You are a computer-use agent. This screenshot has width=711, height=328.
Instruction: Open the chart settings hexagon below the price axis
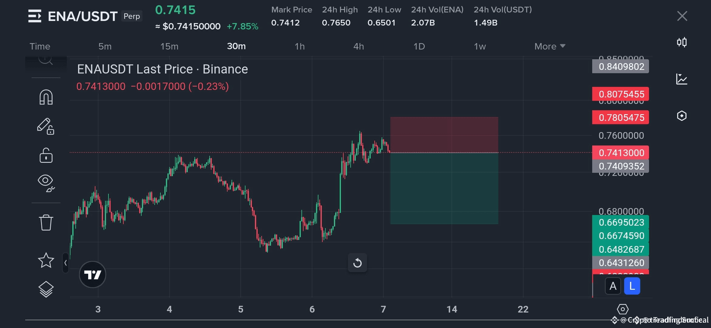(x=623, y=309)
